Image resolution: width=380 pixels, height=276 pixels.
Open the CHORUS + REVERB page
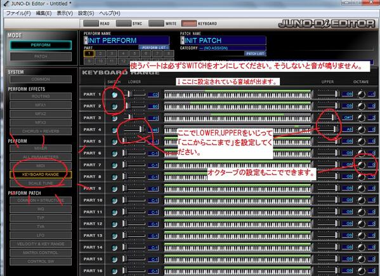41,131
